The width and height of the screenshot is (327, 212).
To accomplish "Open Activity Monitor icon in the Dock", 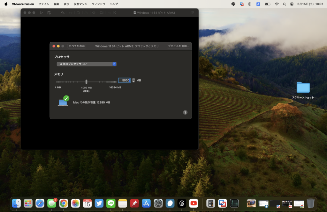I will pos(234,203).
